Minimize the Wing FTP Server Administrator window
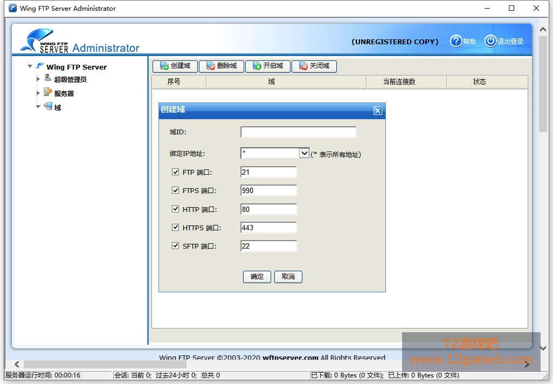This screenshot has width=553, height=384. click(487, 8)
